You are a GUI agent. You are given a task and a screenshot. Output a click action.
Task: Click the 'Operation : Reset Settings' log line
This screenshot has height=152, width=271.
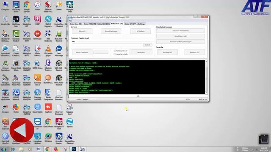pyautogui.click(x=83, y=63)
